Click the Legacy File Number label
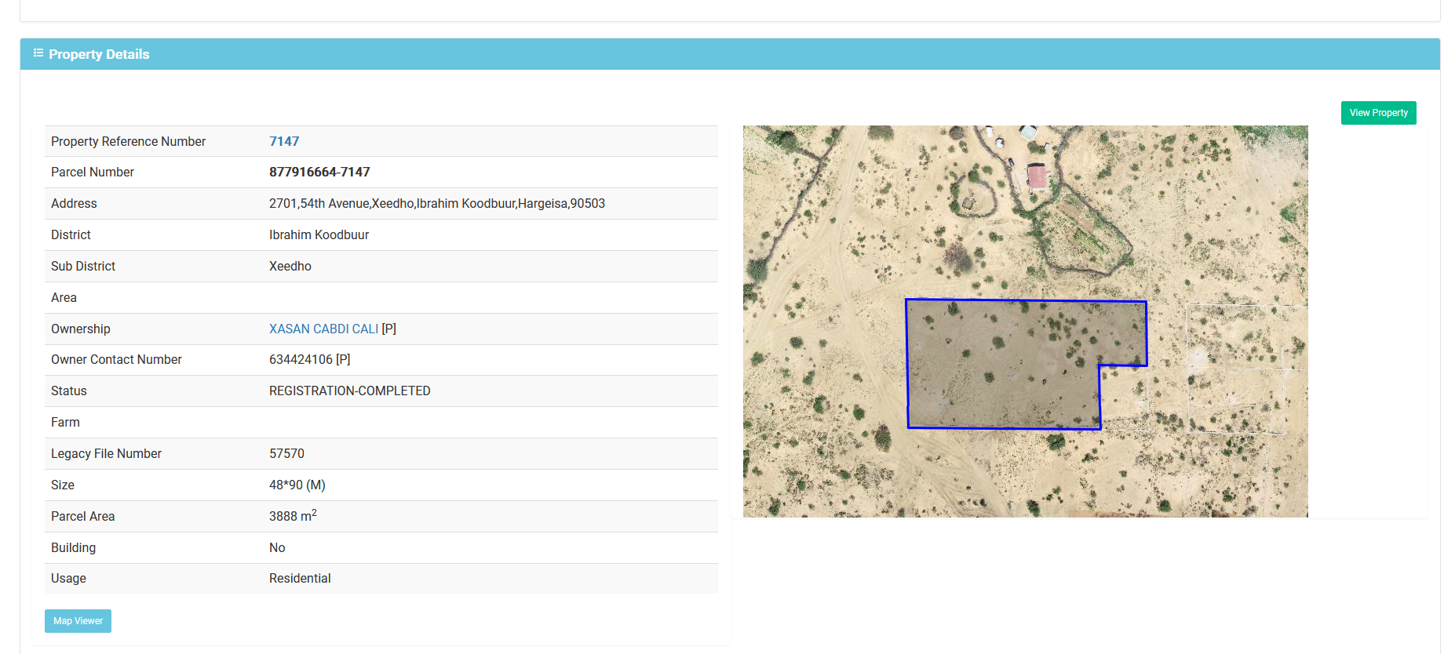1455x654 pixels. tap(106, 453)
